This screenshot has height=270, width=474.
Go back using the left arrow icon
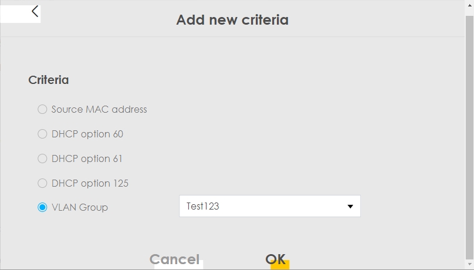35,11
